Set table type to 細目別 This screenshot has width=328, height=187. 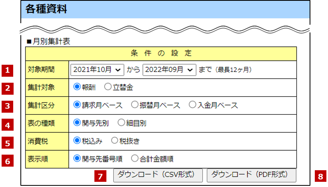point(121,123)
